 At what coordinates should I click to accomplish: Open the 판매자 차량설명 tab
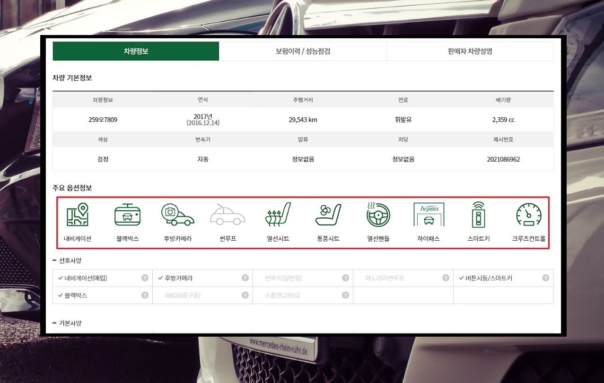470,51
